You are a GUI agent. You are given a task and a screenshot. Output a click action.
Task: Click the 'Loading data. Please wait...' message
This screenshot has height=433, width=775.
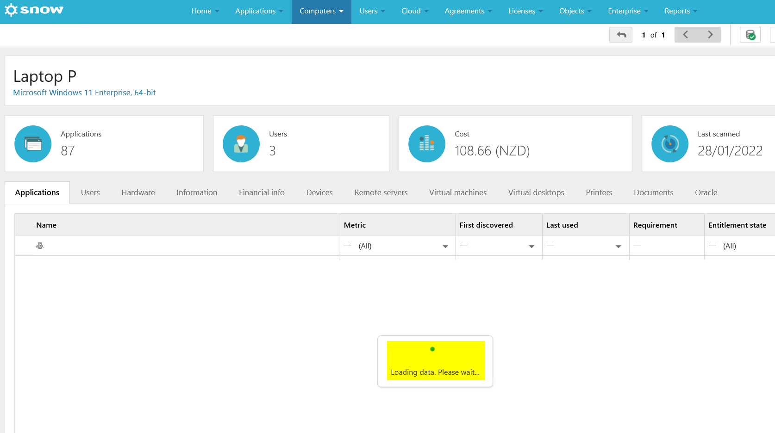point(435,372)
